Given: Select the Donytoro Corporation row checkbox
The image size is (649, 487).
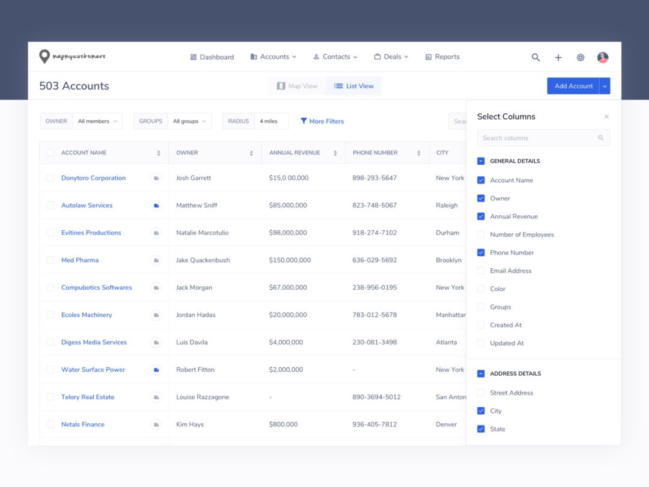Looking at the screenshot, I should pos(50,178).
